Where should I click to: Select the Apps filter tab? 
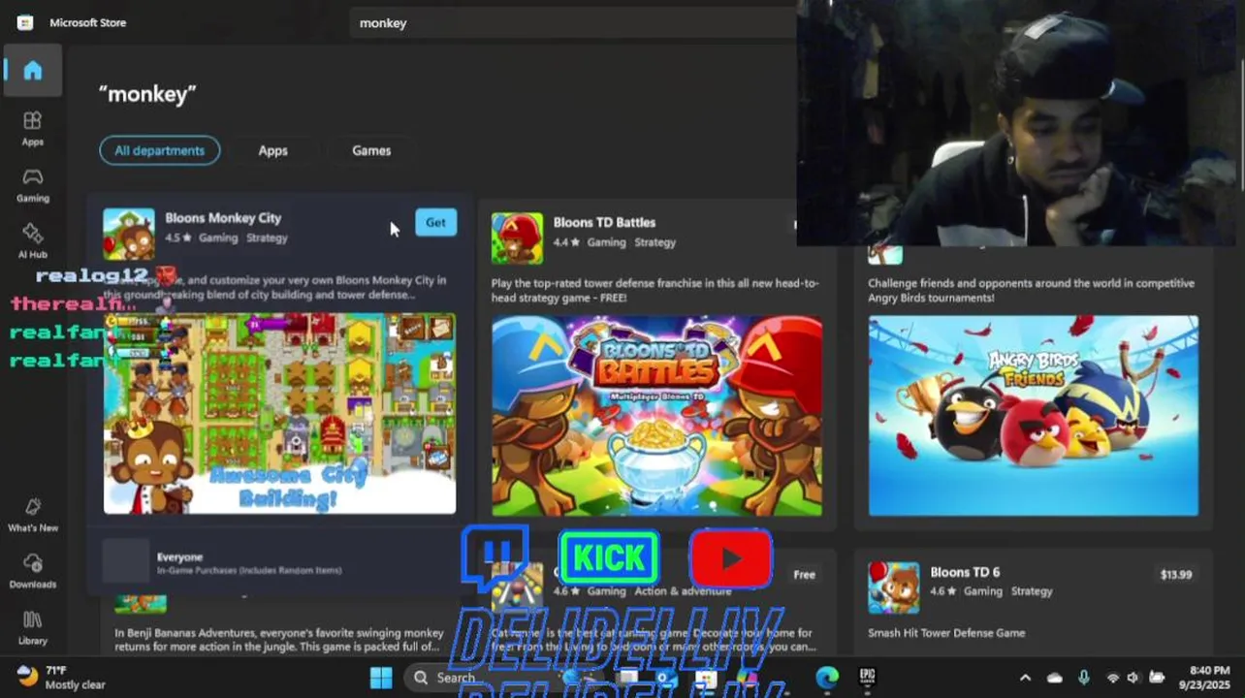(272, 150)
